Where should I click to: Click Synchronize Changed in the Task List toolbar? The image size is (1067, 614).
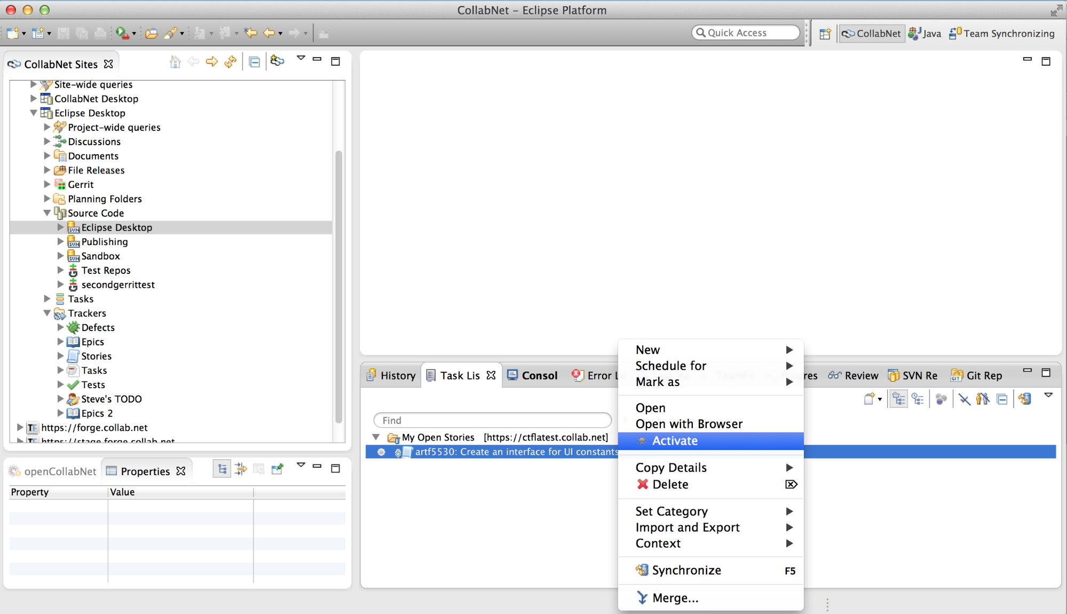(x=1024, y=399)
